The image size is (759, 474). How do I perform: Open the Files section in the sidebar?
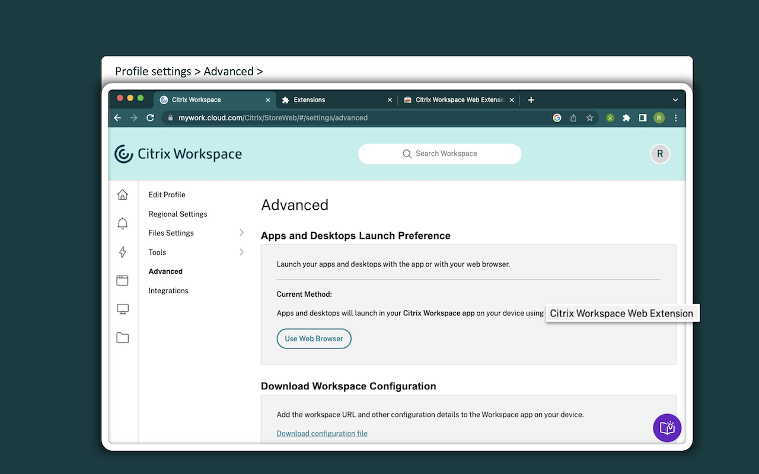tap(122, 337)
